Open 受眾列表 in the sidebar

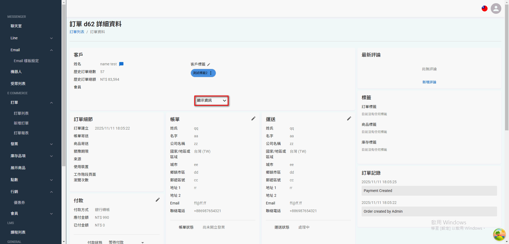18,84
